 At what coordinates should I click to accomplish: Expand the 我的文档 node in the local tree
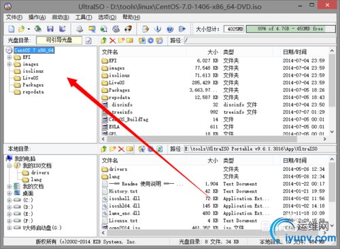10,187
